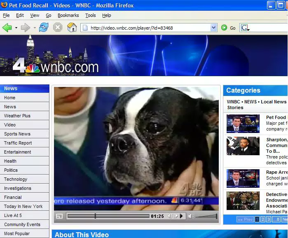Select Home in the News sidebar
The image size is (288, 238).
tap(25, 98)
